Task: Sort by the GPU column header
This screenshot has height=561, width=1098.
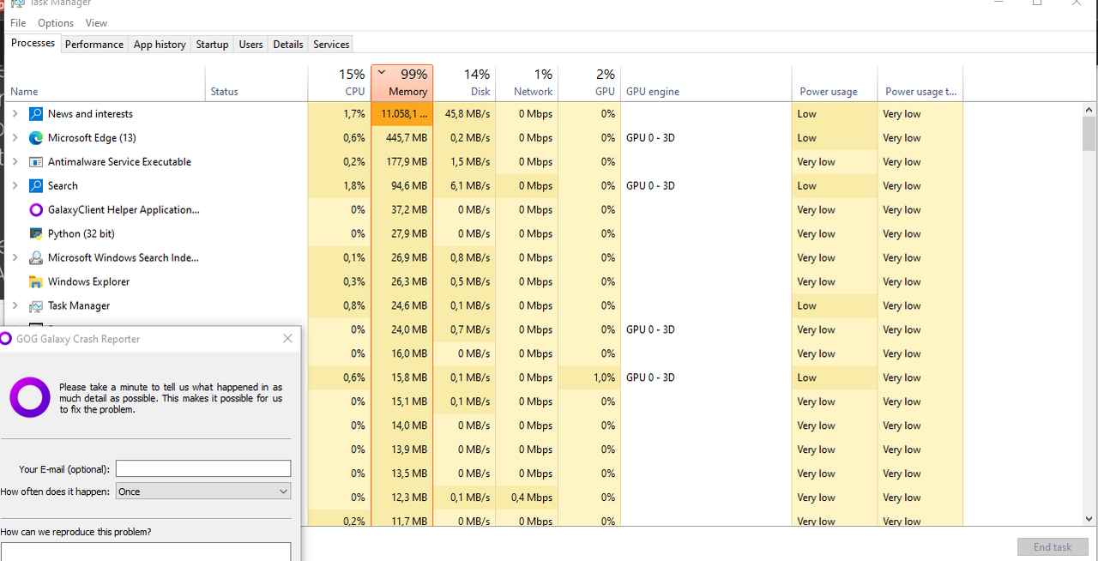Action: click(x=589, y=84)
